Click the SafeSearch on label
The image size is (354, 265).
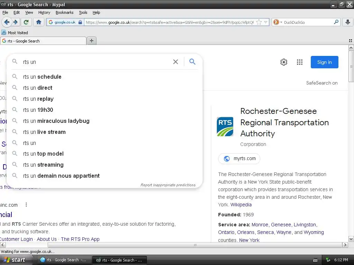point(322,83)
